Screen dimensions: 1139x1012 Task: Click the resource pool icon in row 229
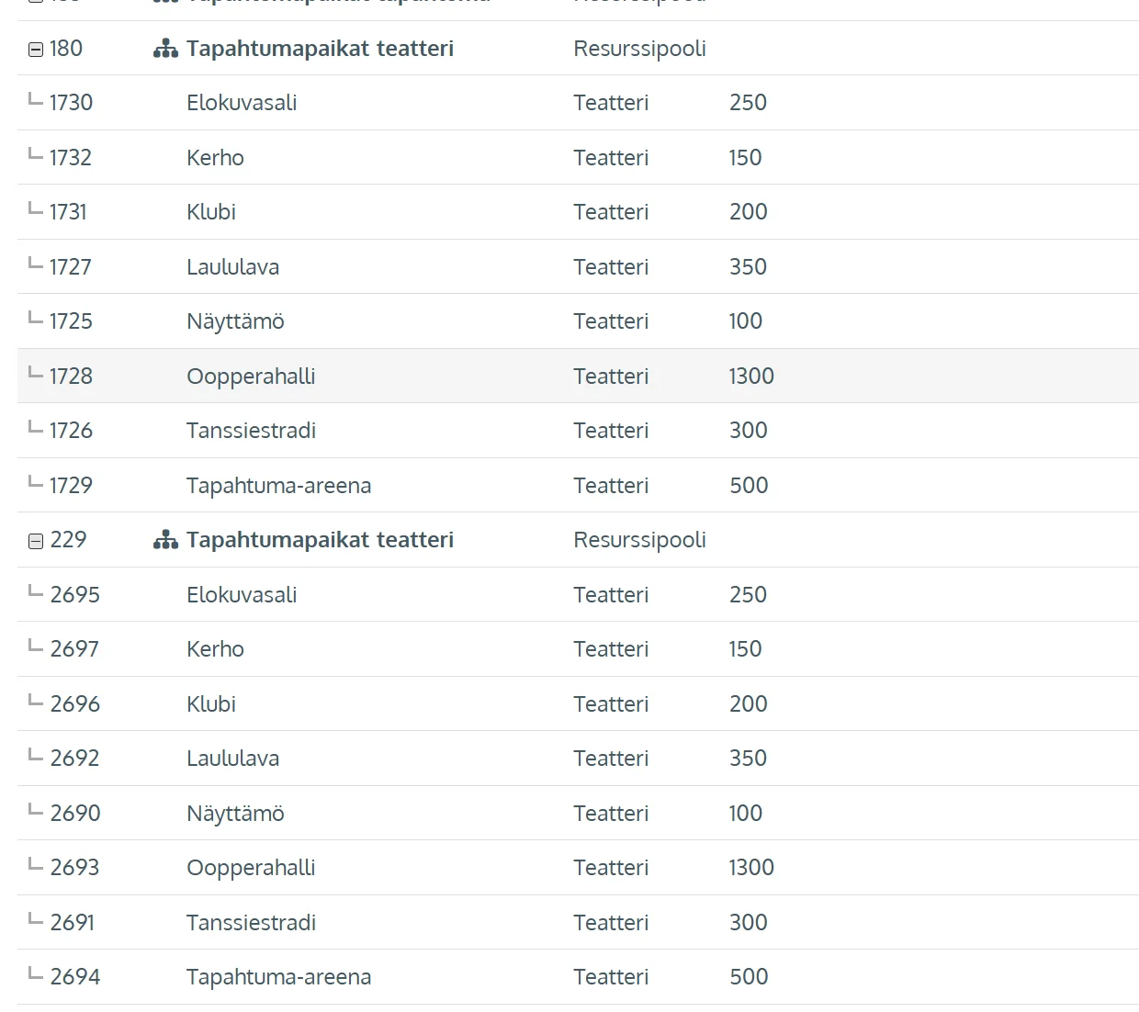pos(165,540)
